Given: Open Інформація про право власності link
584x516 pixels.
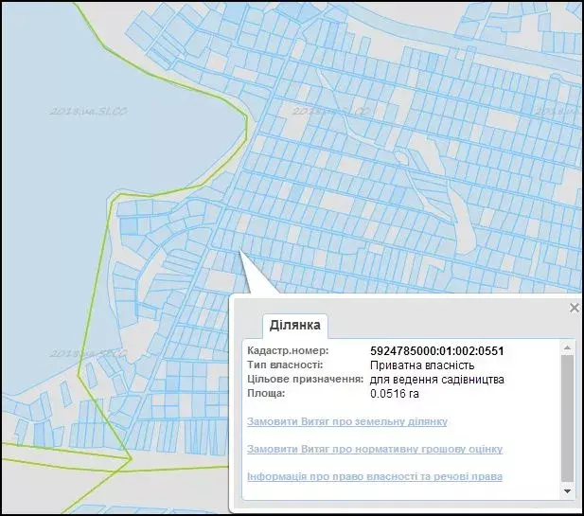Looking at the screenshot, I should tap(374, 476).
